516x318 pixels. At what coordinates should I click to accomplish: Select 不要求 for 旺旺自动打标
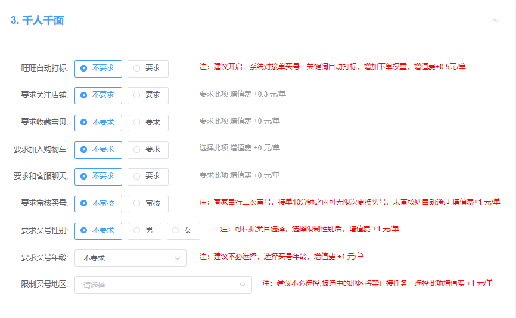coord(98,69)
